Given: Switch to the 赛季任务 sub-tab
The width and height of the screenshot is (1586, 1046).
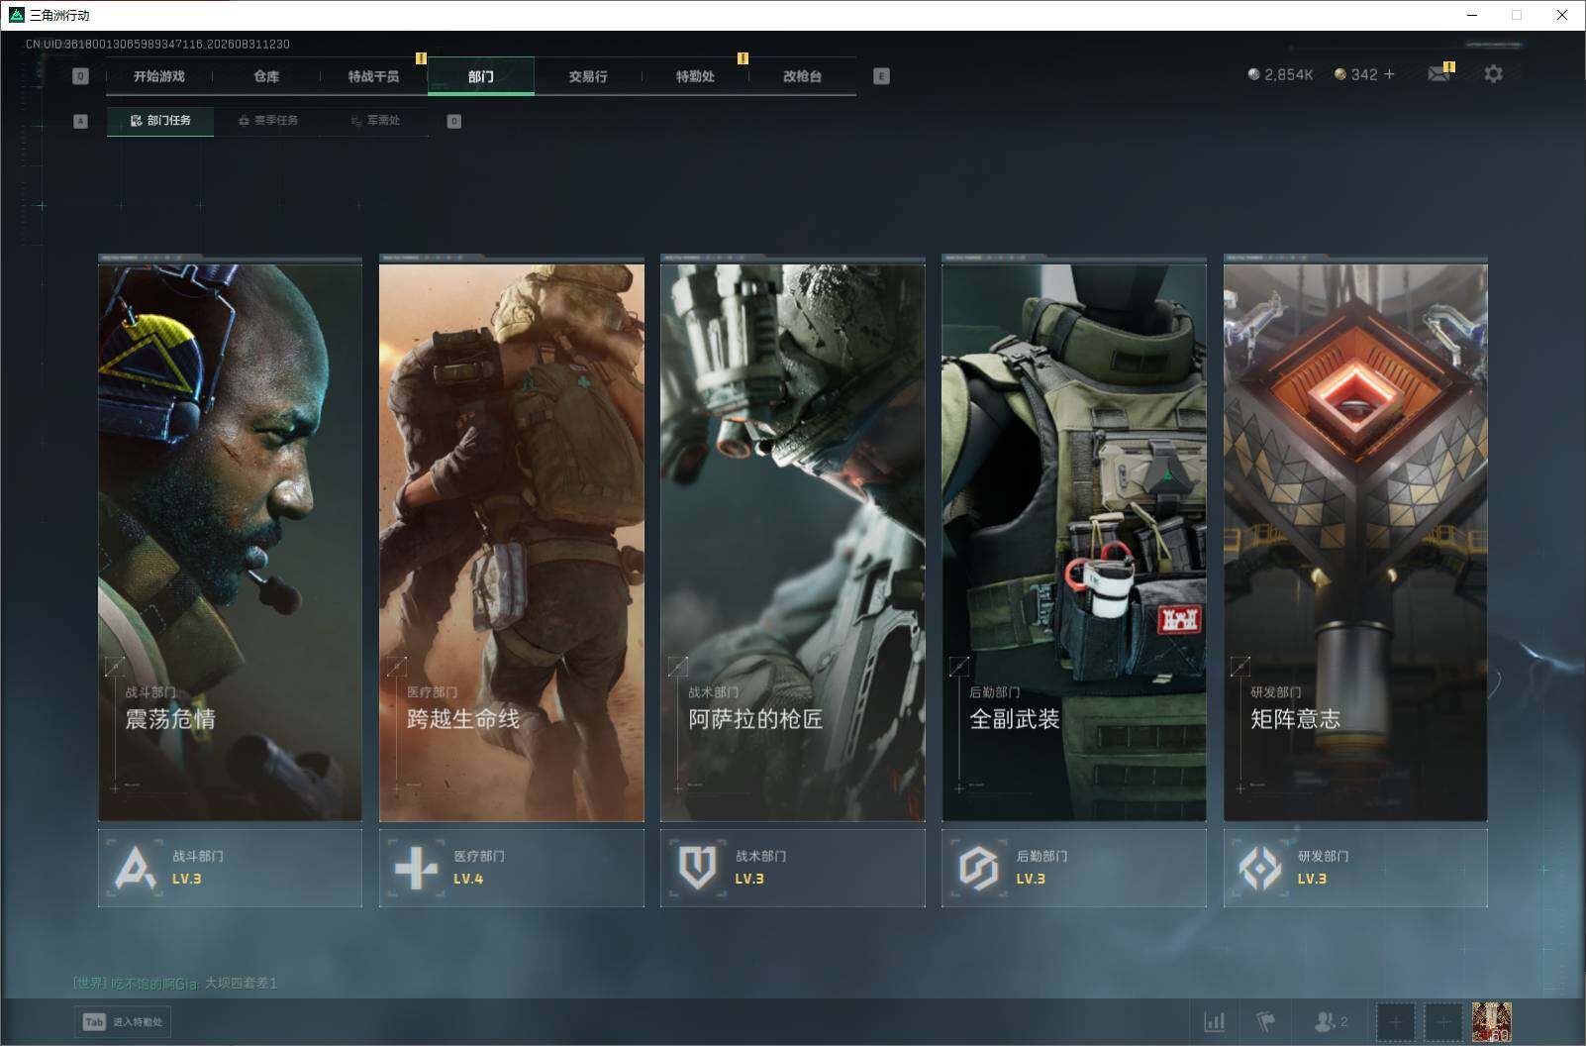Looking at the screenshot, I should (268, 121).
